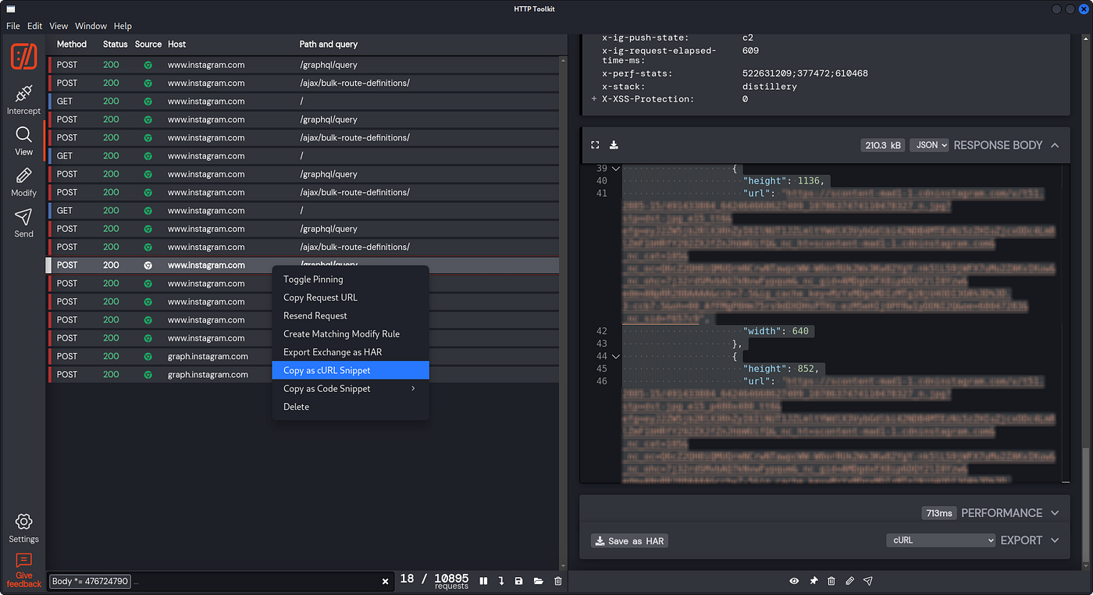Select Create Matching Modify Rule
Image resolution: width=1093 pixels, height=595 pixels.
[x=351, y=334]
